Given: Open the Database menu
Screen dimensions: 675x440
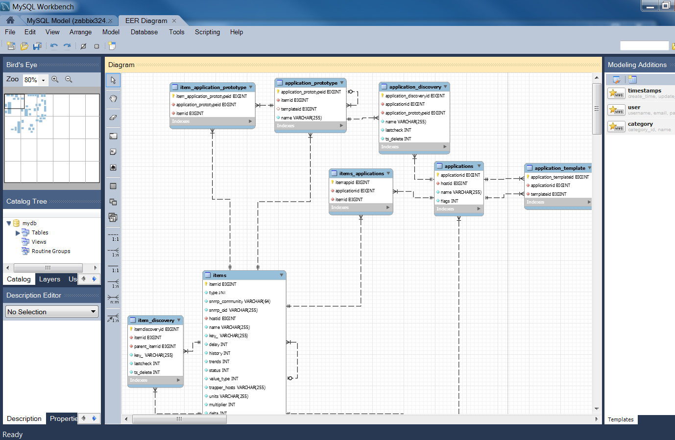Looking at the screenshot, I should (144, 32).
